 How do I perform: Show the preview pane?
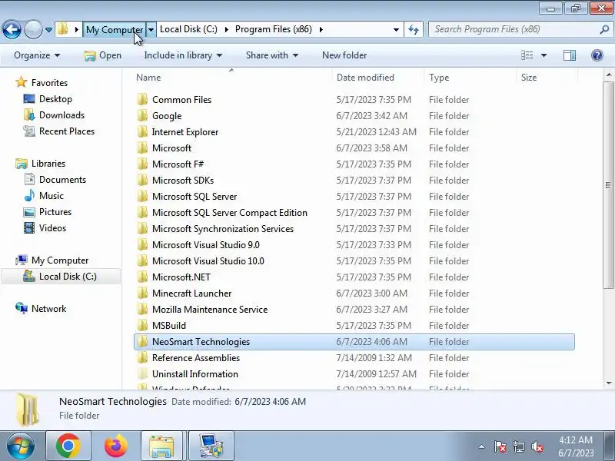570,55
